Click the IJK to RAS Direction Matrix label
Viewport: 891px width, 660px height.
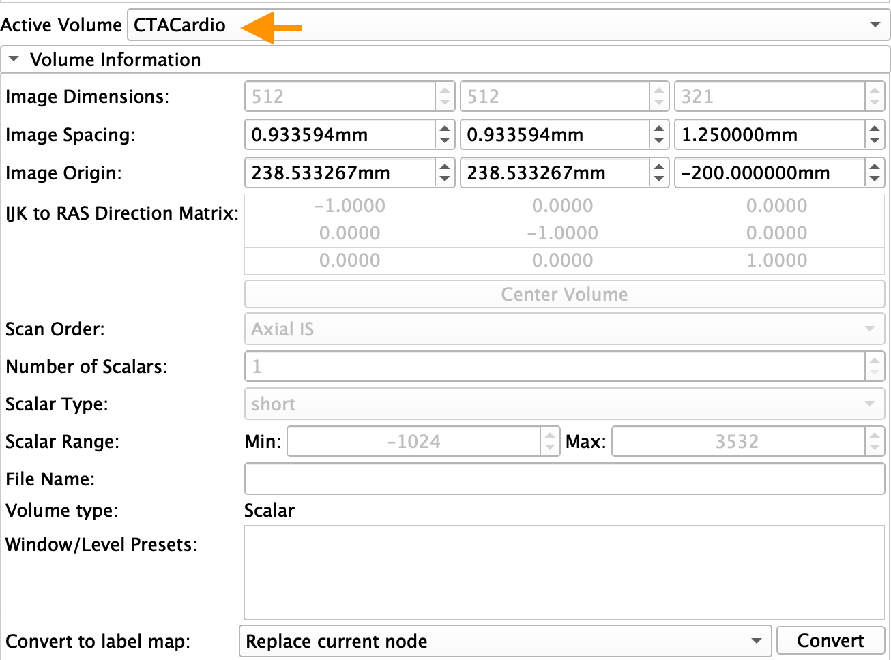coord(122,213)
